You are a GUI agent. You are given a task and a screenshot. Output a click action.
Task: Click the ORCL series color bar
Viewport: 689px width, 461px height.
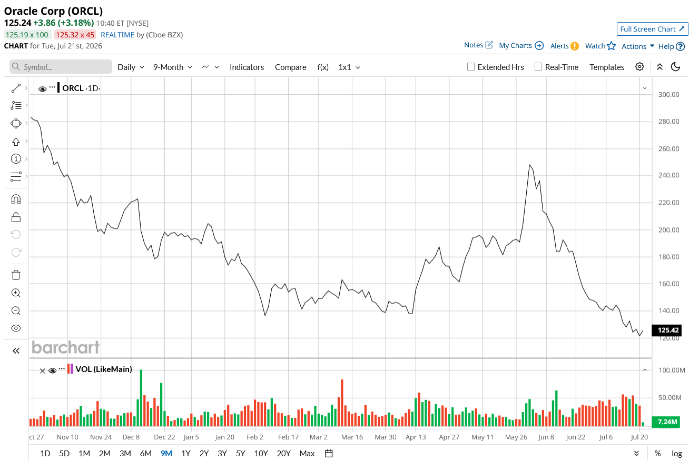coord(58,87)
